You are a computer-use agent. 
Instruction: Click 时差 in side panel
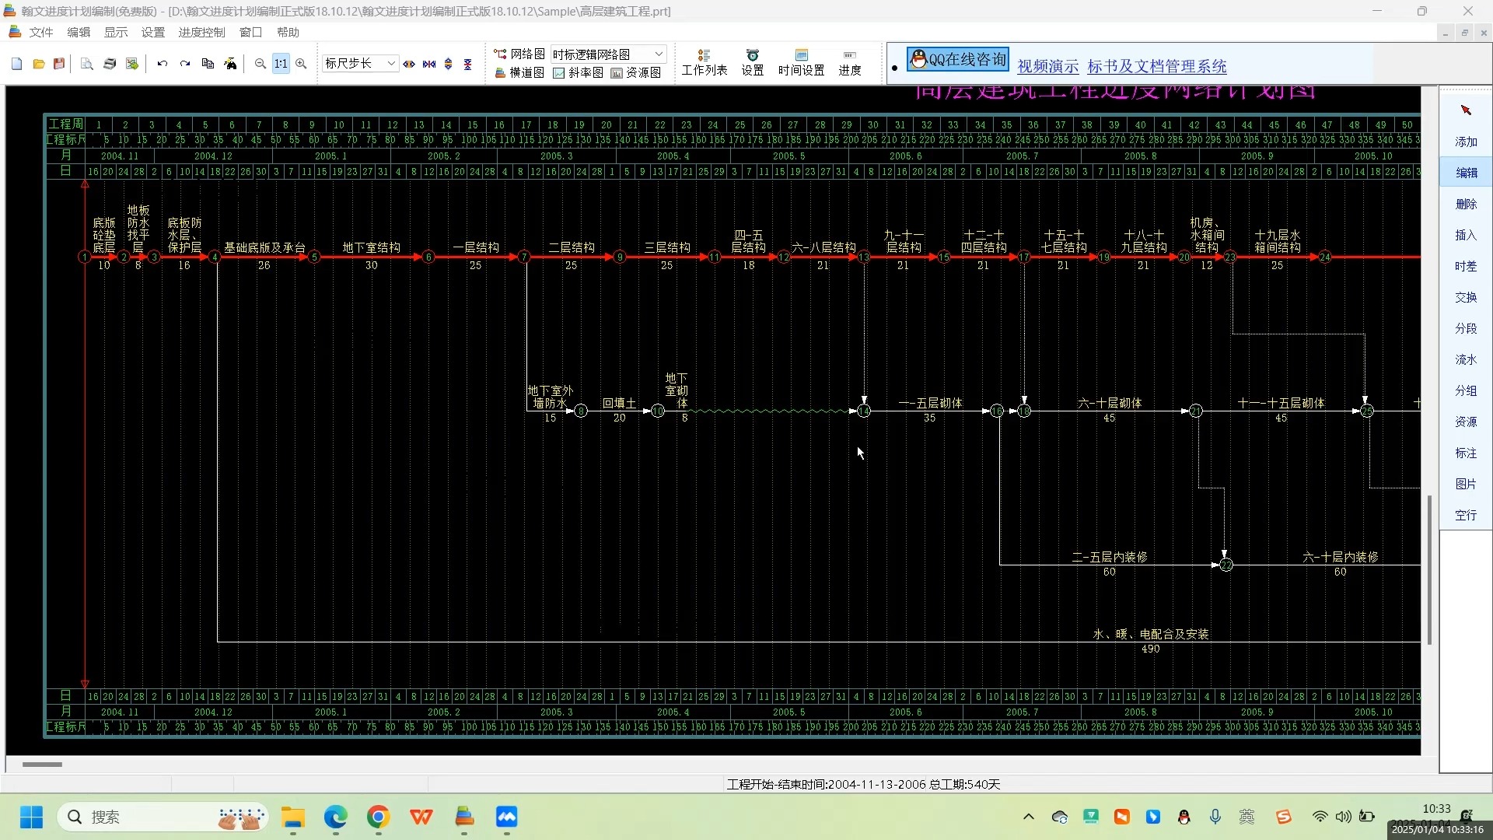1466,266
